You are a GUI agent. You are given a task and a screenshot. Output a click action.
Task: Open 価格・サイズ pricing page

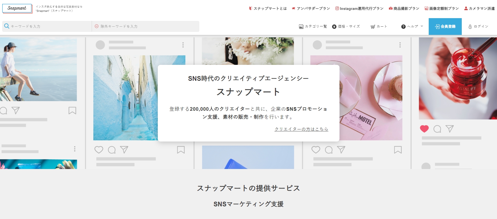[x=346, y=26]
